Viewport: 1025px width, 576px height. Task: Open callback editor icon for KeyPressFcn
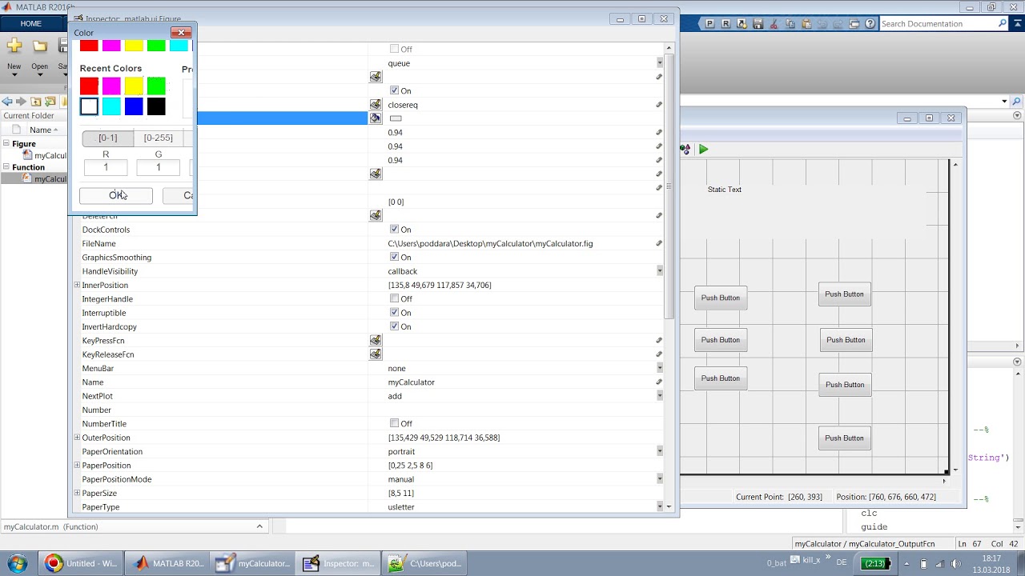click(x=376, y=341)
